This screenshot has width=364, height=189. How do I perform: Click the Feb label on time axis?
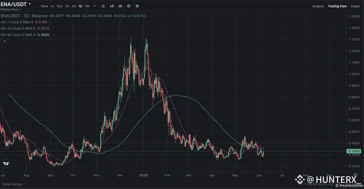tap(167, 175)
